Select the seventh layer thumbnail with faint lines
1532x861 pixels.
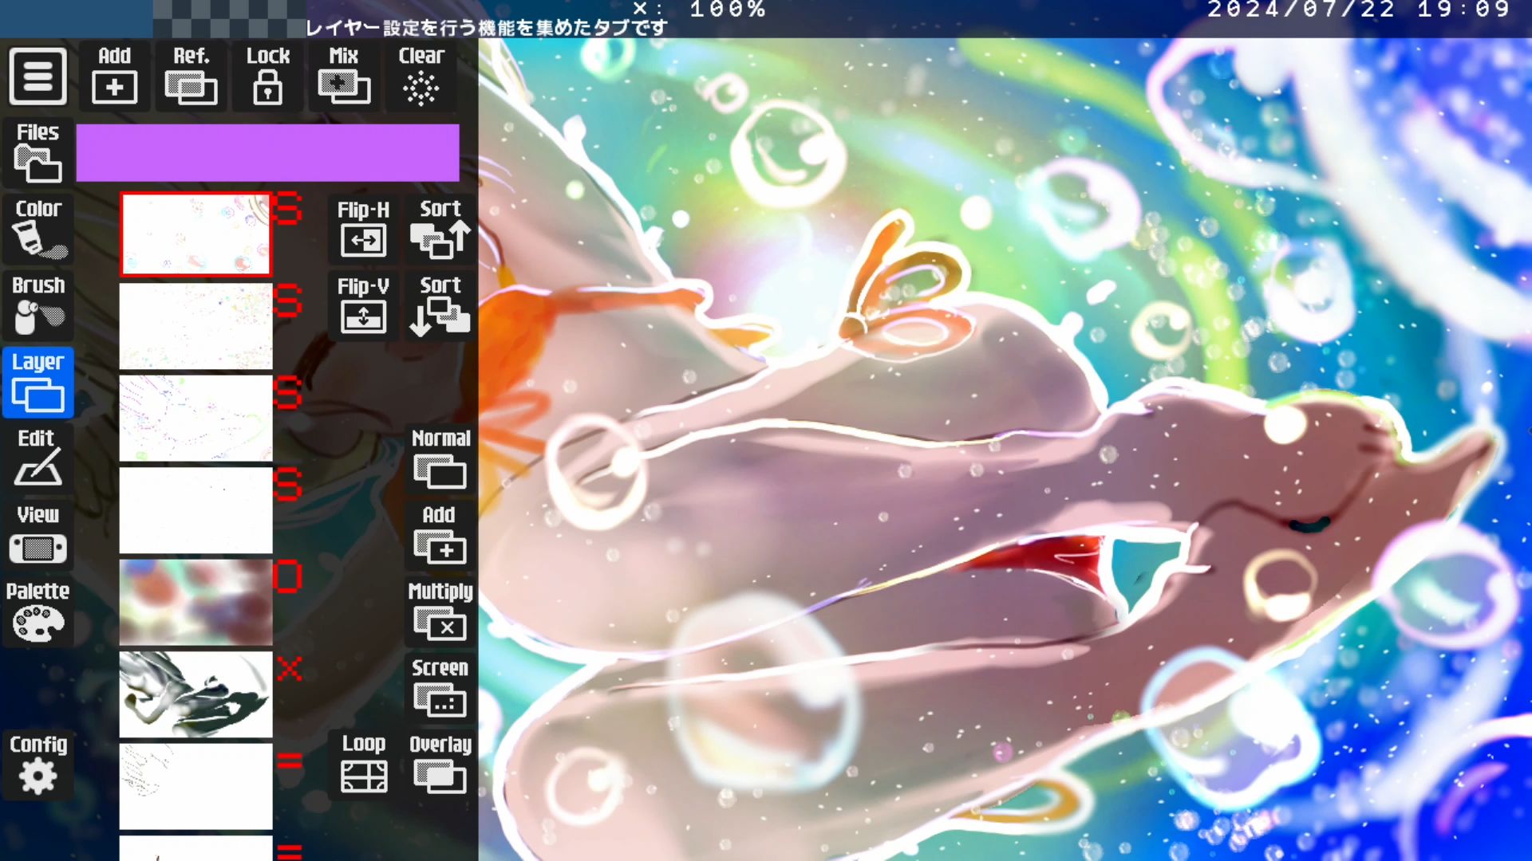click(x=195, y=786)
